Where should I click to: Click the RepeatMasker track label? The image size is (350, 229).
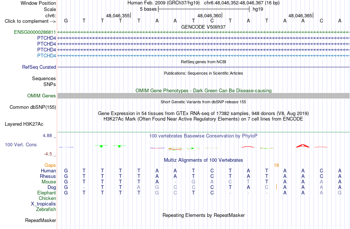click(41, 220)
